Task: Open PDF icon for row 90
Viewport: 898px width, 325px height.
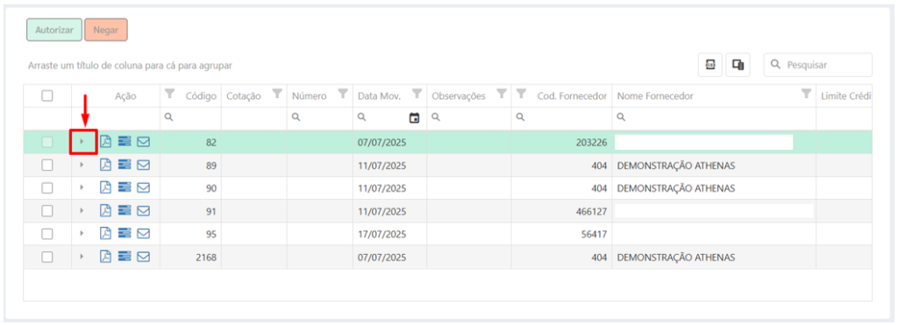Action: [x=105, y=187]
